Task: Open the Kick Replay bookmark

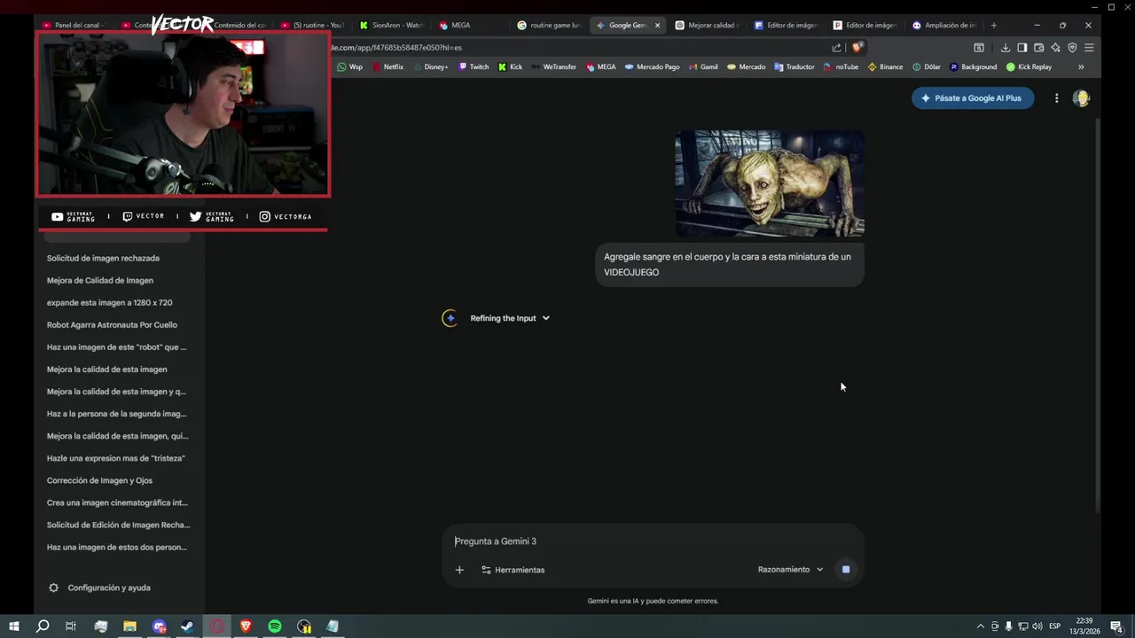Action: tap(1029, 66)
